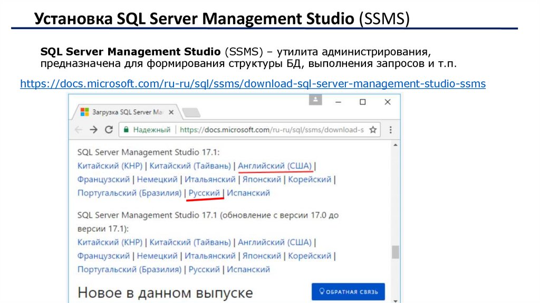Download SSMS 17.1 Португальский (Бразилия) first list

tap(129, 193)
